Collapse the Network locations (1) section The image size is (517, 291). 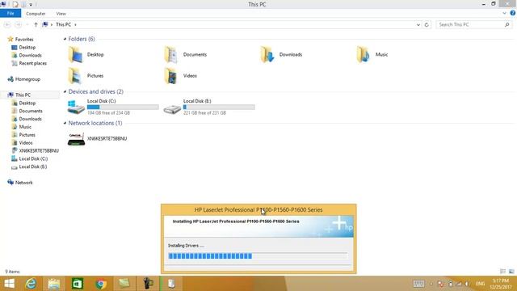tap(65, 123)
